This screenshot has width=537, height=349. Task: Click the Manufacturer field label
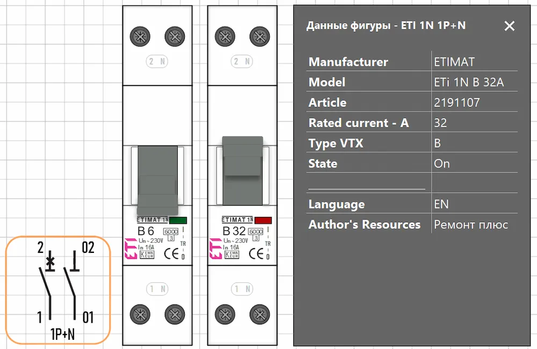349,62
